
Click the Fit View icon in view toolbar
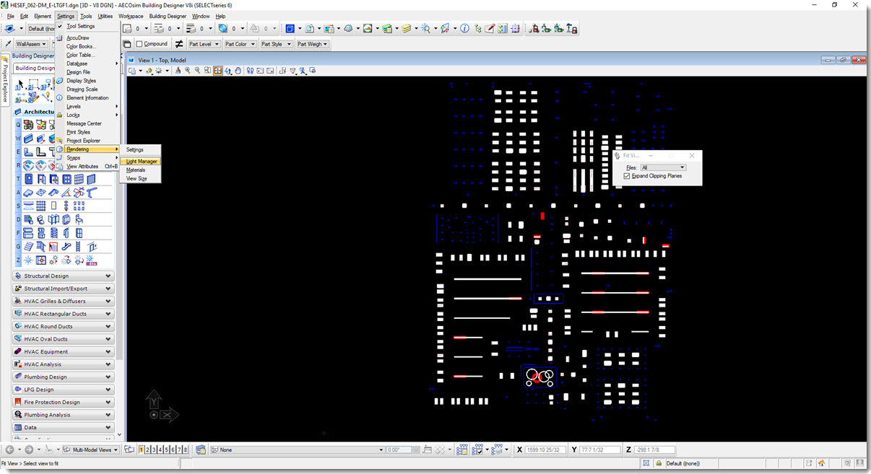pyautogui.click(x=217, y=71)
